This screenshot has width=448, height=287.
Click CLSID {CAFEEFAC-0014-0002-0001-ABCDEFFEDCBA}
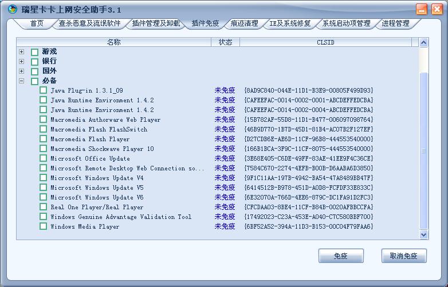pos(309,100)
